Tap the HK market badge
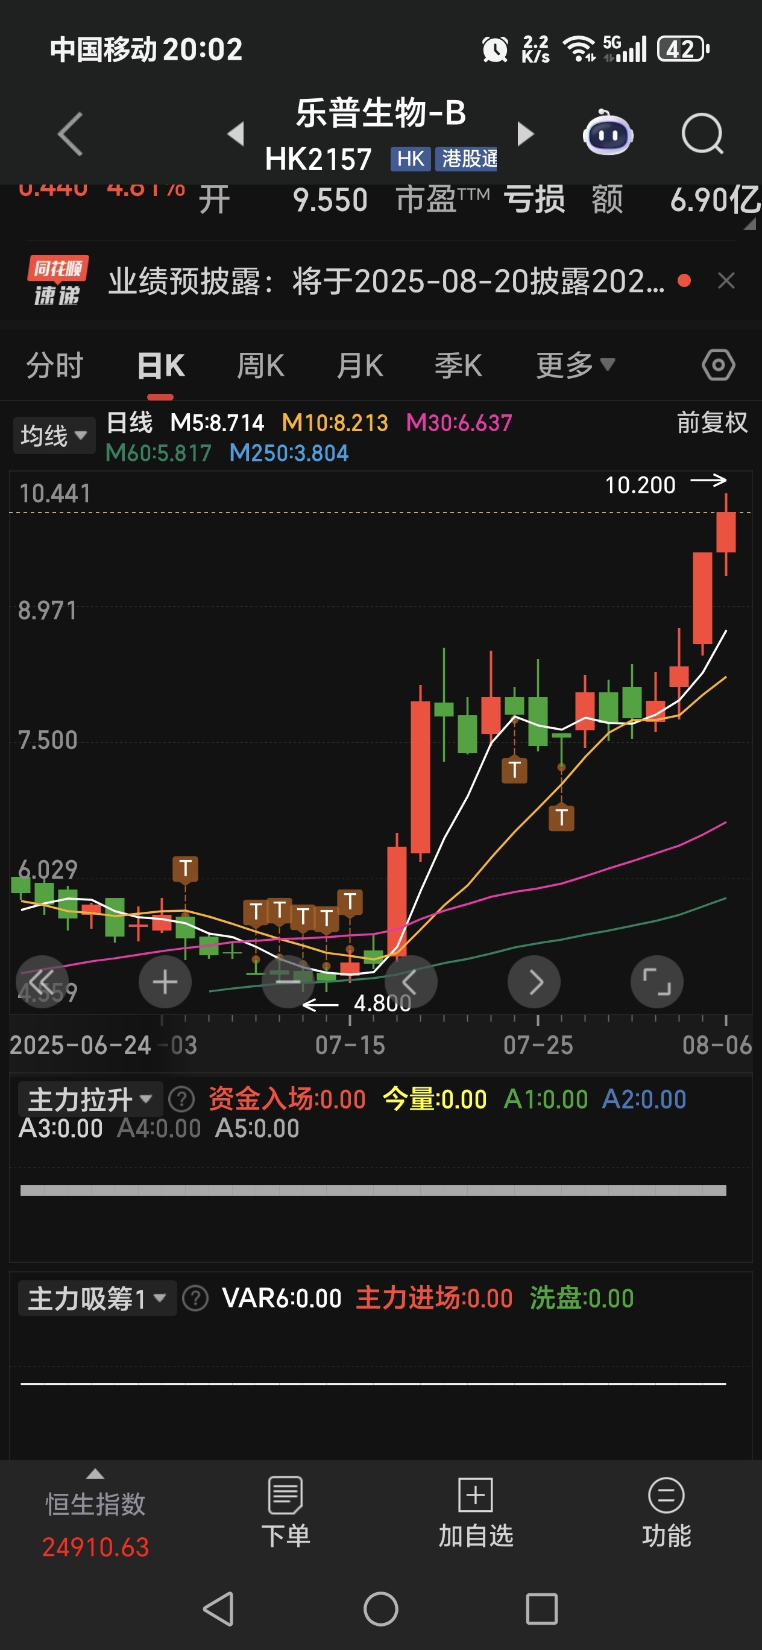 [x=411, y=158]
